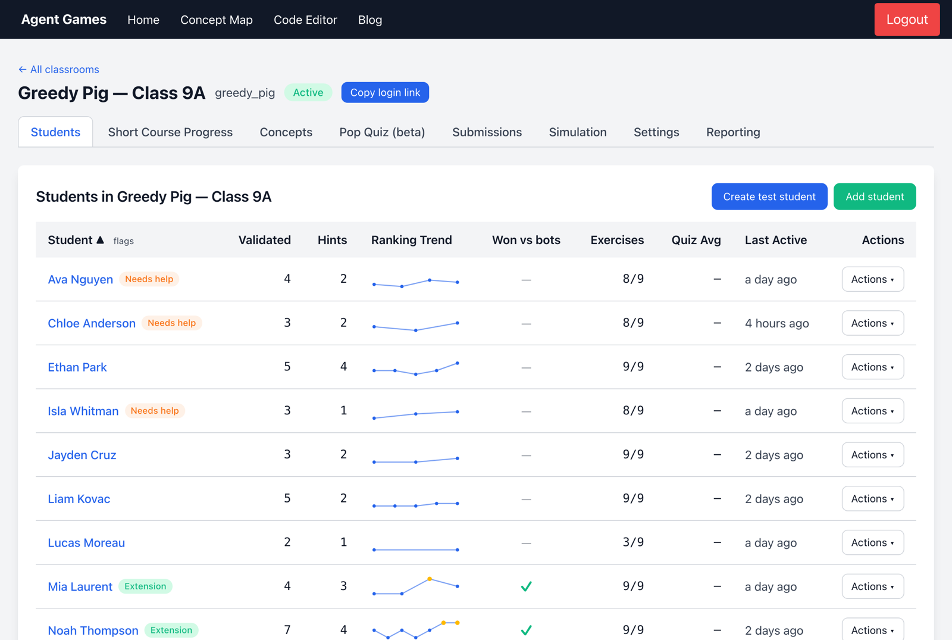Select the Simulation tab

pos(578,132)
